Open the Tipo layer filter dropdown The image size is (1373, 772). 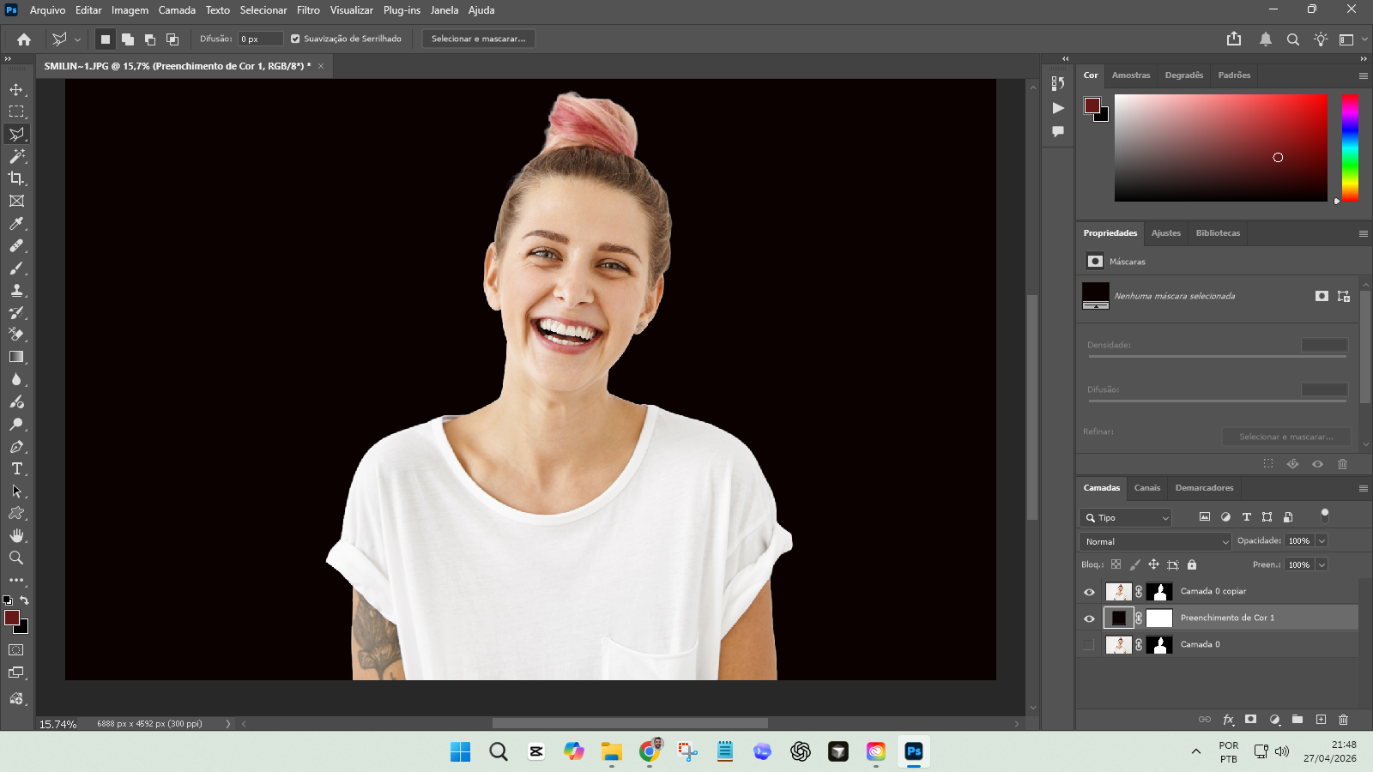pos(1125,518)
